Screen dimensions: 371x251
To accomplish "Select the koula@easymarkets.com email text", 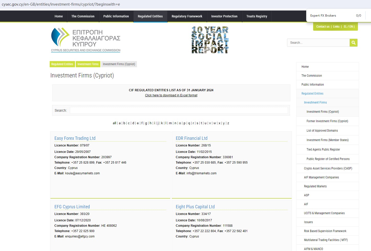I will tap(82, 173).
